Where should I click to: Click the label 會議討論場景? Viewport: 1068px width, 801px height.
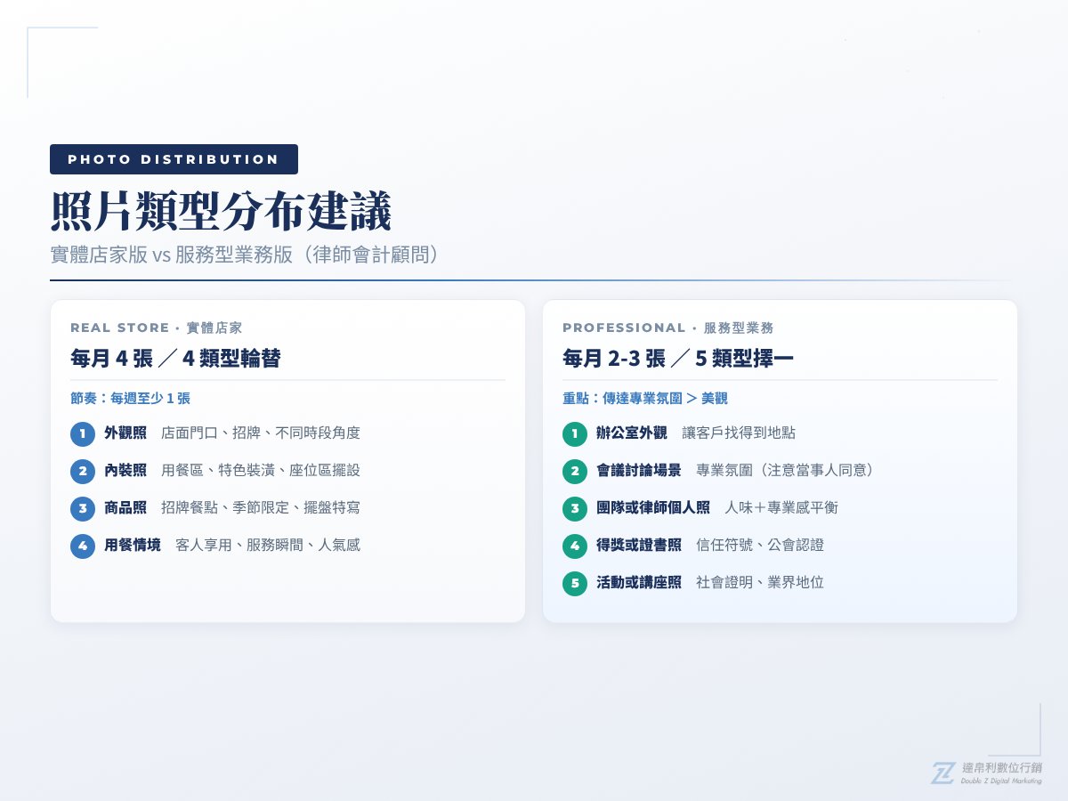(x=639, y=471)
